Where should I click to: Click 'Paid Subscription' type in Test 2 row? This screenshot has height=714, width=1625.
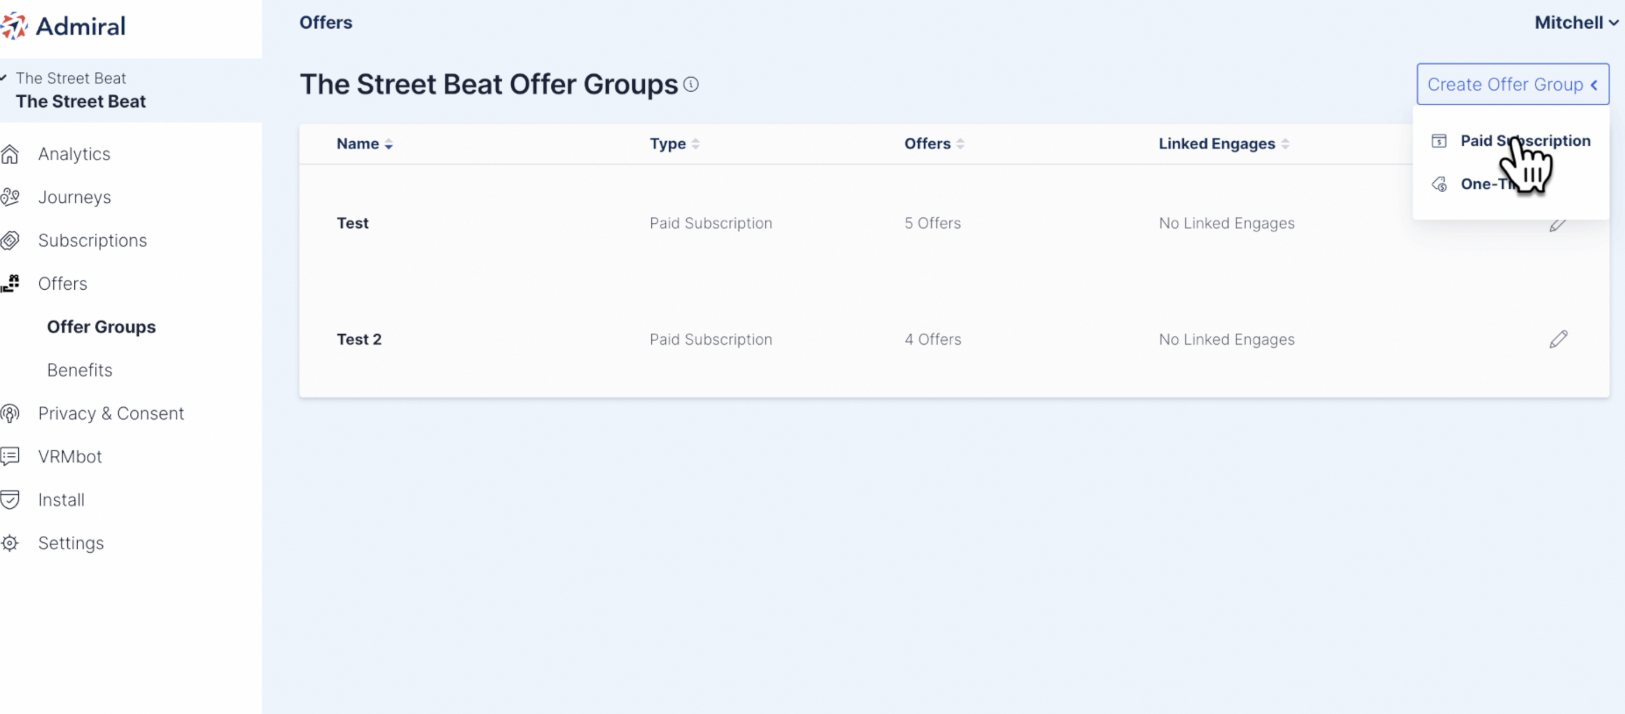[x=711, y=339]
